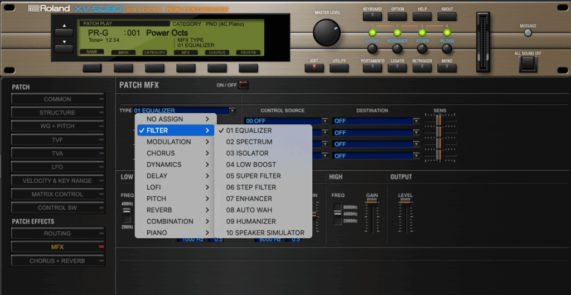Click the KEYBOARD button

tap(372, 16)
